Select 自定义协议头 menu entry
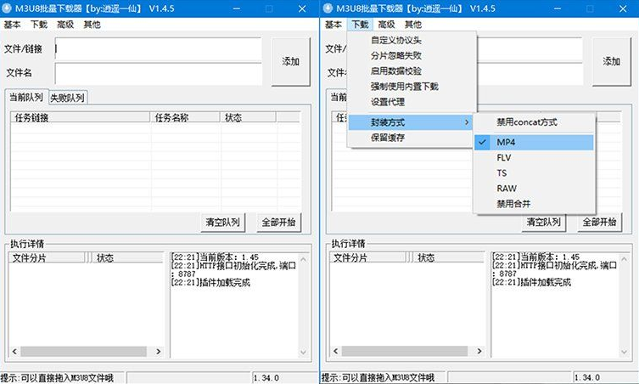This screenshot has width=639, height=384. coord(412,41)
